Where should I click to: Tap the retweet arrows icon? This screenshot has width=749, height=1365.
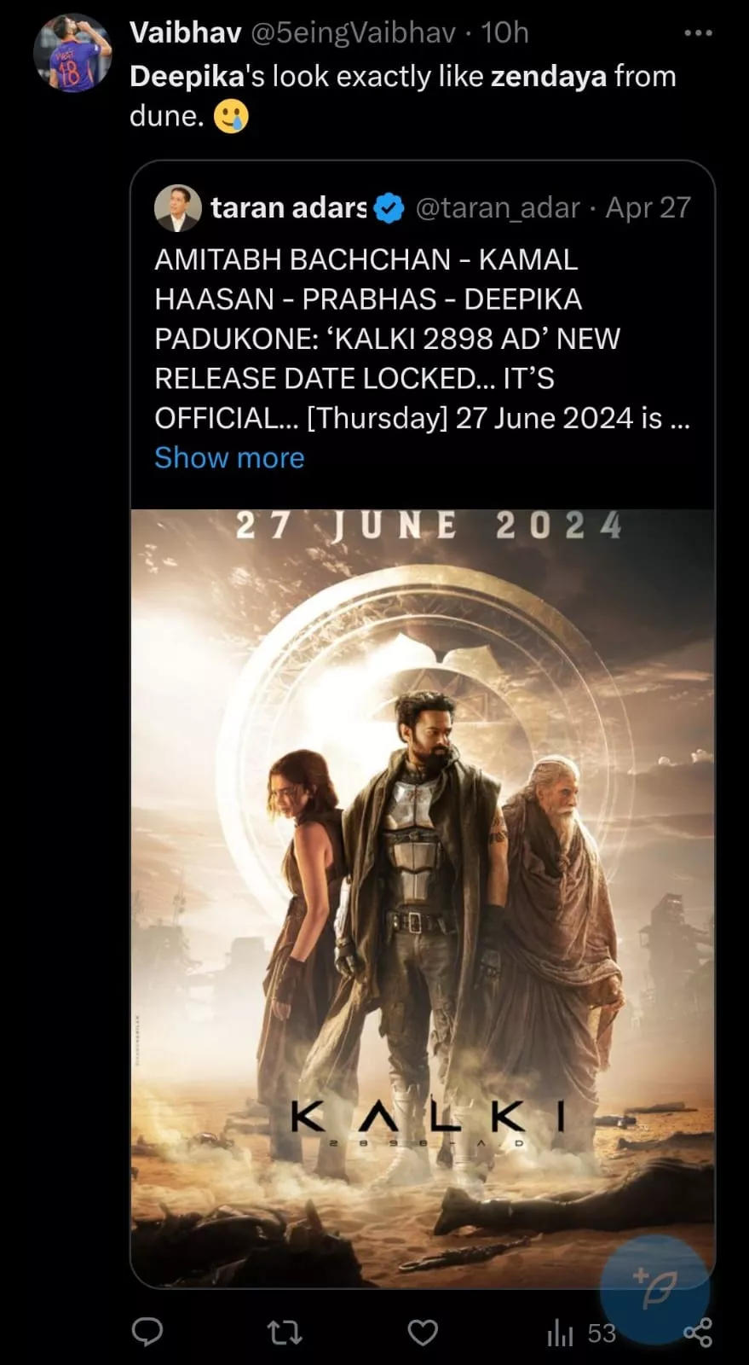285,1332
